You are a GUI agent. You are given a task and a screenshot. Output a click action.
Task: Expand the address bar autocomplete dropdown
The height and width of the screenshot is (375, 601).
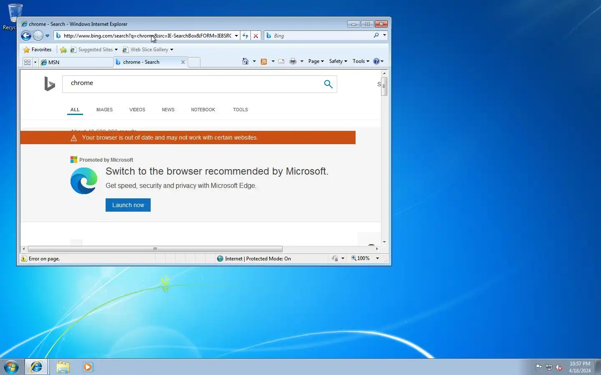pyautogui.click(x=236, y=36)
